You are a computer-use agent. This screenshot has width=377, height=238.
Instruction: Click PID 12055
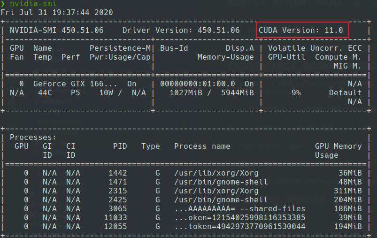(x=115, y=226)
